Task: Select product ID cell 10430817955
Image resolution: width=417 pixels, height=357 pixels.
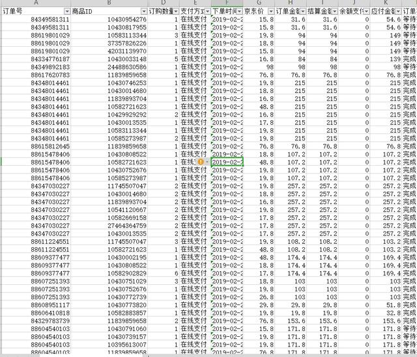Action: coord(109,27)
